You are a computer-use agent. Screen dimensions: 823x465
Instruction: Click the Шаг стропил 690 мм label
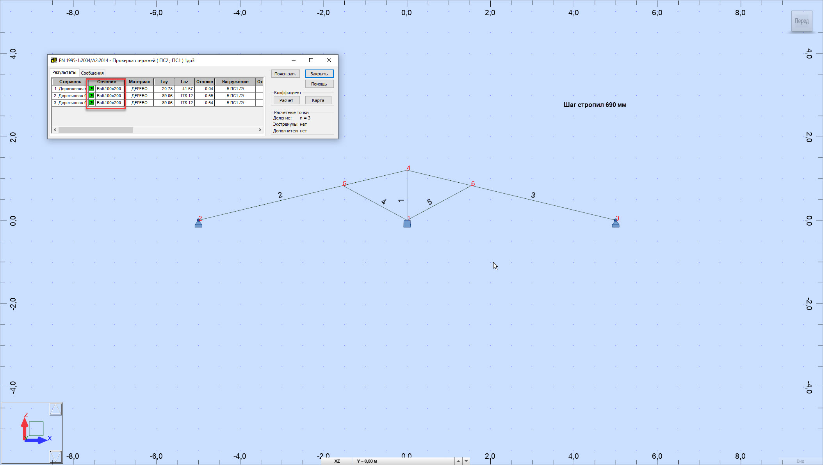coord(595,105)
